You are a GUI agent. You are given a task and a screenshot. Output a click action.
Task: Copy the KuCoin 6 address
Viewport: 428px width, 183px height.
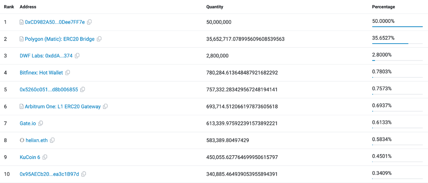45,157
